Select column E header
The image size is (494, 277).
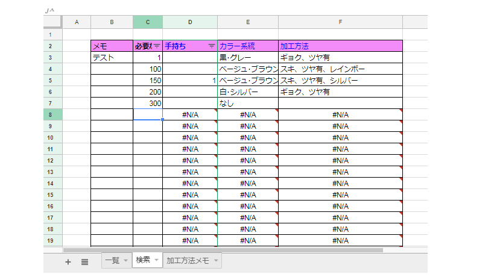tap(248, 22)
